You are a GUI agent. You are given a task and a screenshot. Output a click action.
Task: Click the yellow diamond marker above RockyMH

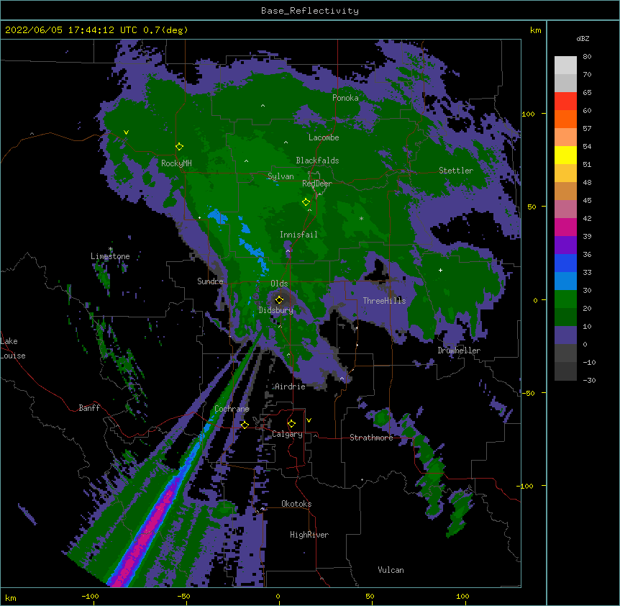[179, 146]
